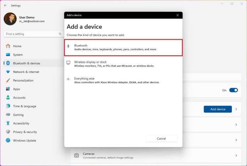Viewport: 247px width, 166px height.
Task: Expand the Cameras settings chevron
Action: (x=236, y=156)
